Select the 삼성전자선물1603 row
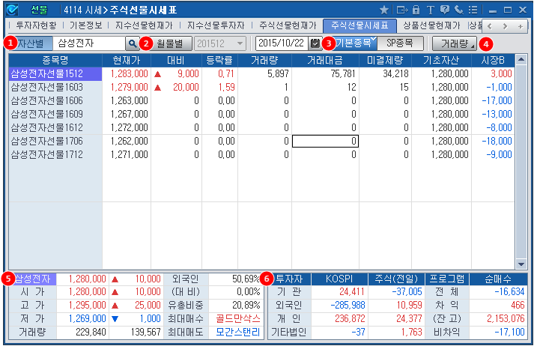 tap(261, 87)
